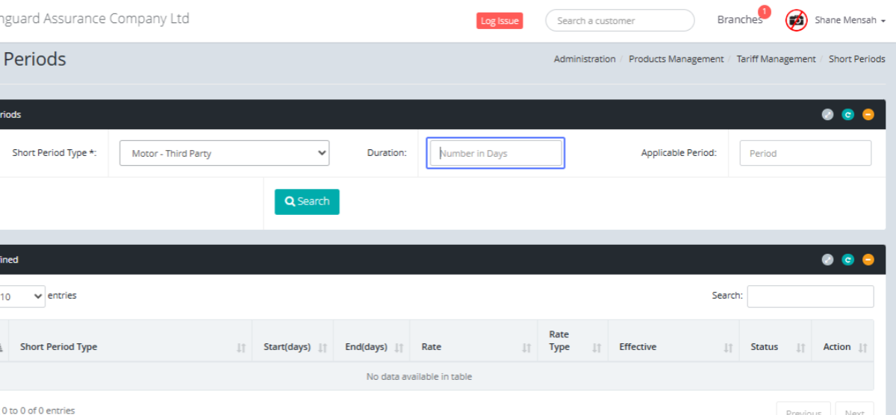Expand the Shane Mensah user menu
The height and width of the screenshot is (415, 896).
pyautogui.click(x=850, y=21)
